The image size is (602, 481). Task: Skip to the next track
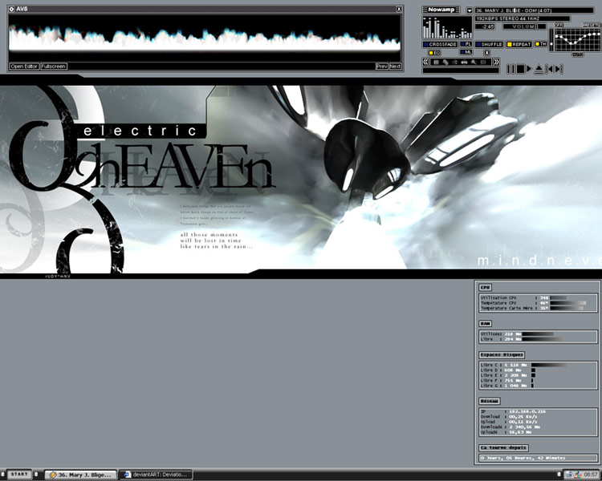click(x=559, y=69)
